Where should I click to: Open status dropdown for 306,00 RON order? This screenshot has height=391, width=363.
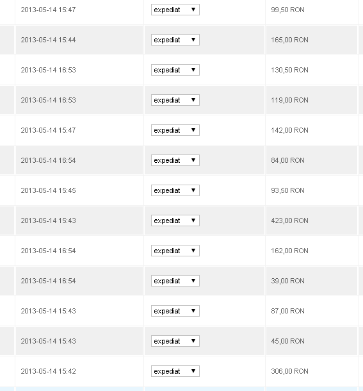175,371
